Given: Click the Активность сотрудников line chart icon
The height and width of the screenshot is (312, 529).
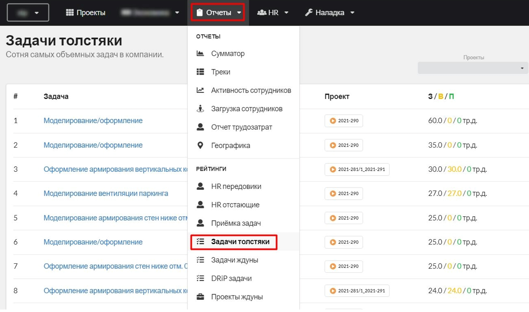Looking at the screenshot, I should [x=200, y=90].
